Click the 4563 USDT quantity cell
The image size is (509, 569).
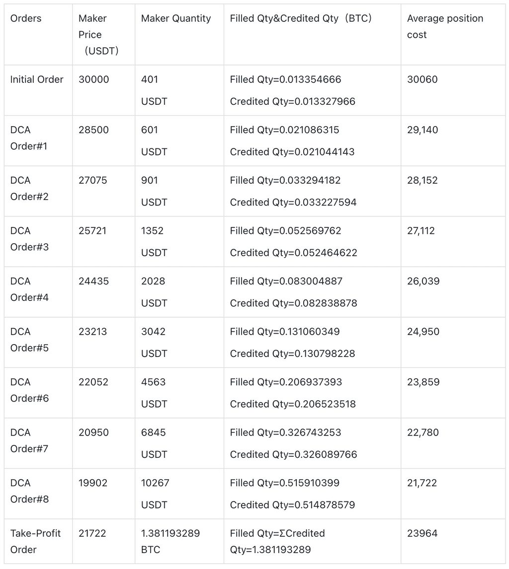tap(154, 393)
